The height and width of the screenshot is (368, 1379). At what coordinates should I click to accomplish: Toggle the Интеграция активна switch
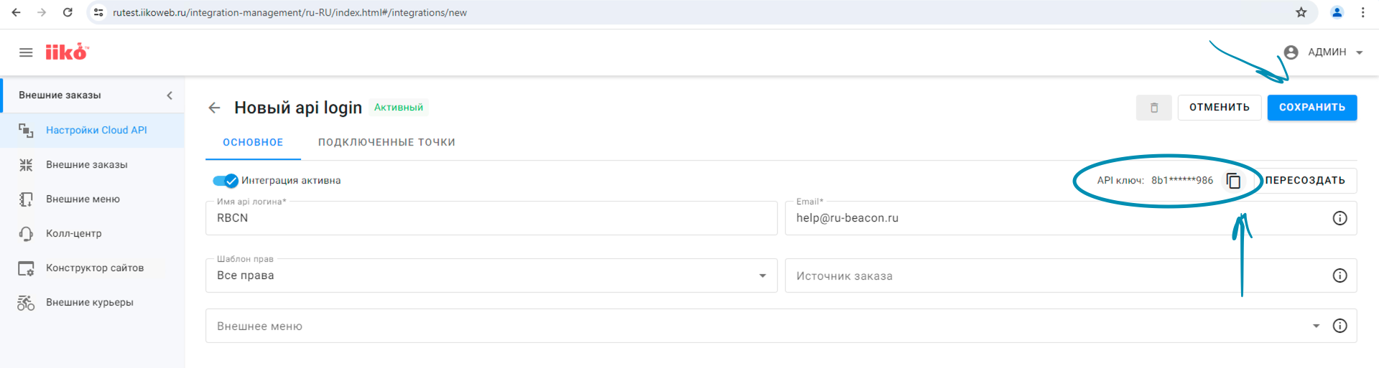pos(226,181)
